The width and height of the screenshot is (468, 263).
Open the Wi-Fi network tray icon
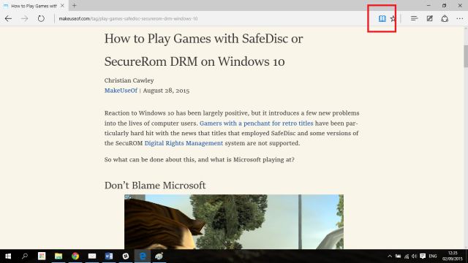pos(407,256)
